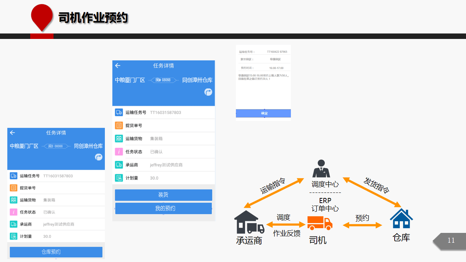Click the slide number 11 tag

point(449,241)
